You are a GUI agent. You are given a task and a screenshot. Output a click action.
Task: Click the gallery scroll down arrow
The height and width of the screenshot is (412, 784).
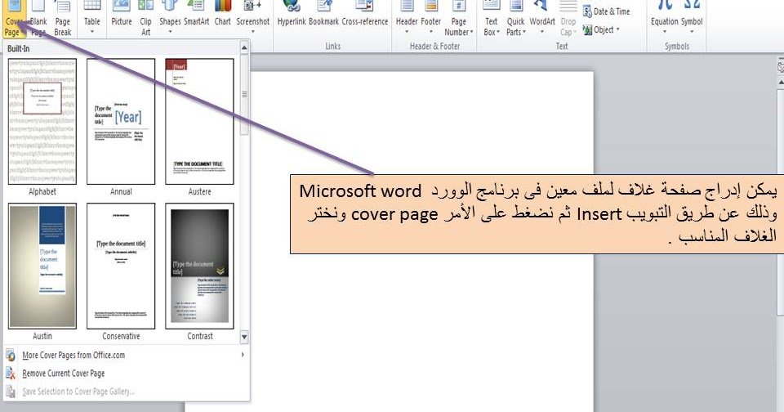click(x=244, y=337)
